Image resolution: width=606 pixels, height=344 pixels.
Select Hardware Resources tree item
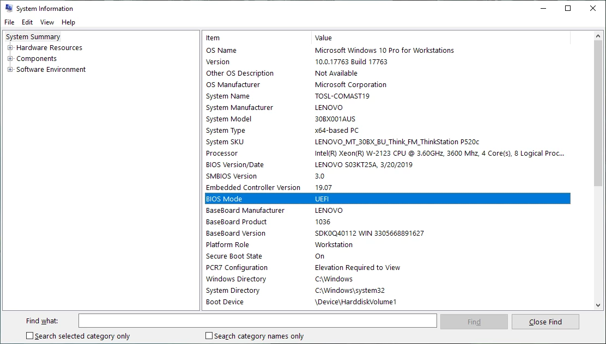click(x=49, y=48)
